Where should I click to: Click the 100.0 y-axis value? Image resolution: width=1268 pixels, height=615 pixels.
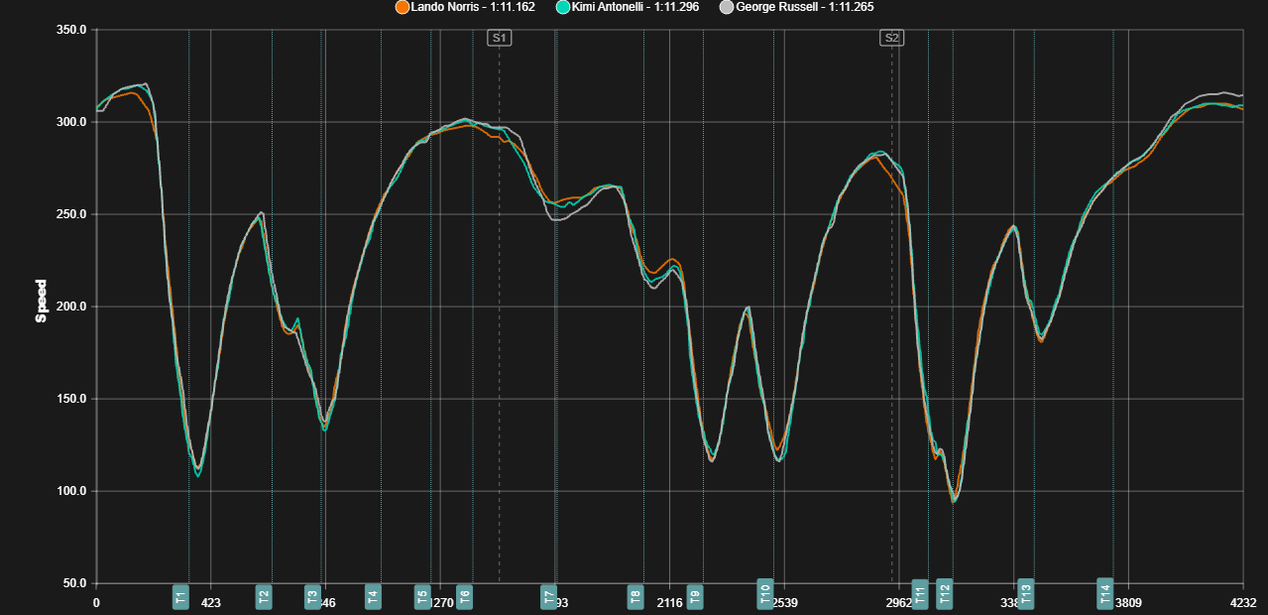(x=72, y=491)
